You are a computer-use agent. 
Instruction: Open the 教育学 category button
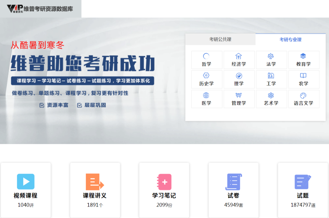304,60
